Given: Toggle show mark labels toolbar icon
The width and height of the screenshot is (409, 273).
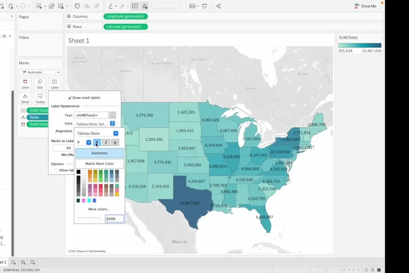Looking at the screenshot, I should (x=134, y=6).
